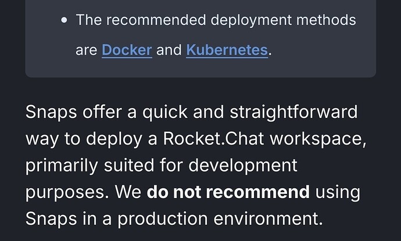The image size is (401, 241).
Task: Open the Kubernetes deployment link
Action: tap(227, 50)
